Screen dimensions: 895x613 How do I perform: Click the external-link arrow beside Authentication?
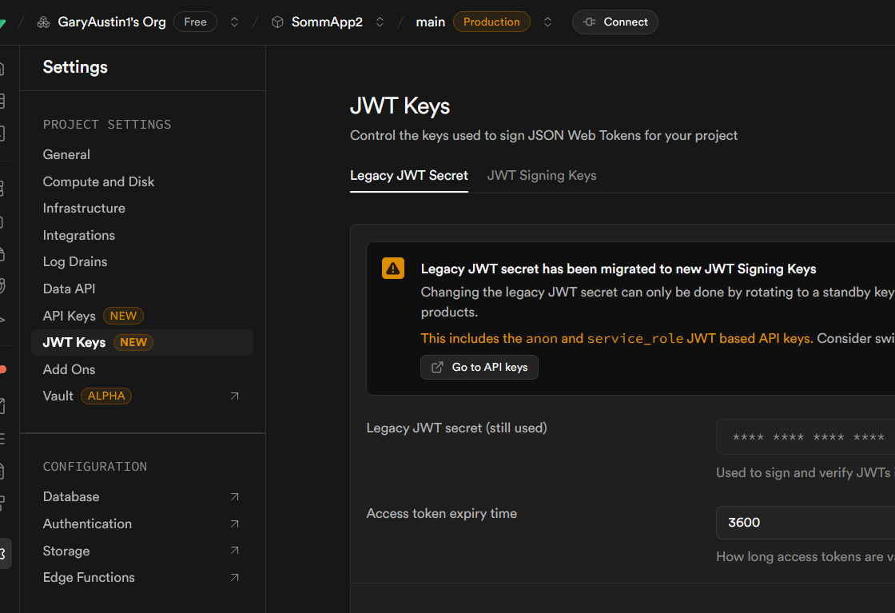click(234, 524)
